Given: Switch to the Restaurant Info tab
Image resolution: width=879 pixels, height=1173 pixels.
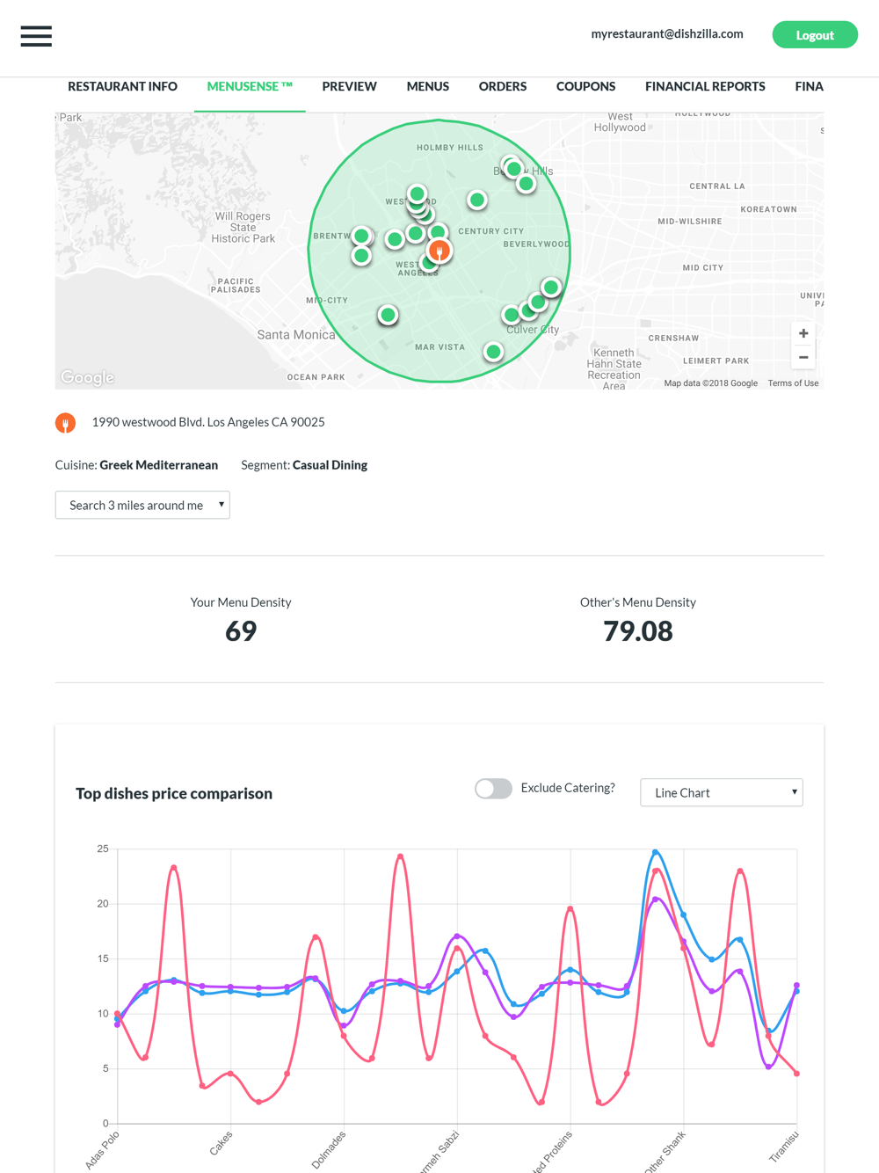Looking at the screenshot, I should click(122, 86).
